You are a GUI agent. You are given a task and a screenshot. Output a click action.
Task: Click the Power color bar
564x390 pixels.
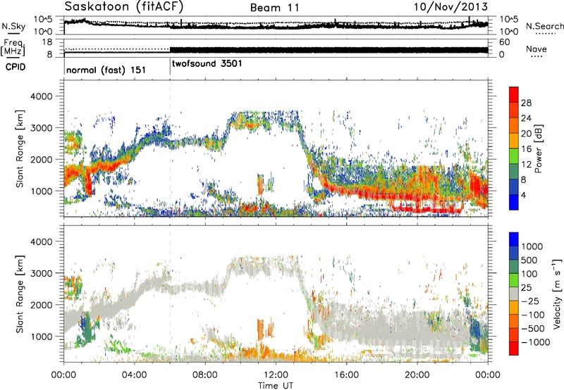[514, 148]
